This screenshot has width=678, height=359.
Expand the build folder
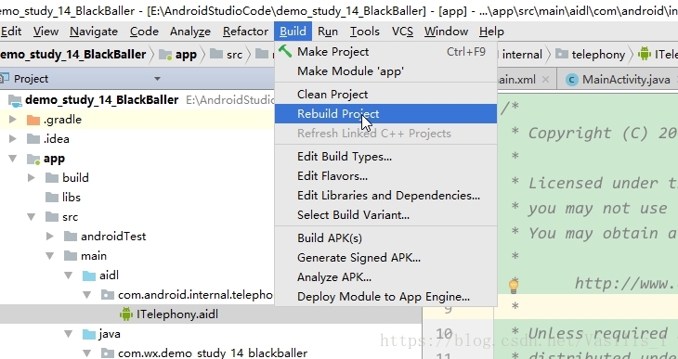(x=32, y=177)
